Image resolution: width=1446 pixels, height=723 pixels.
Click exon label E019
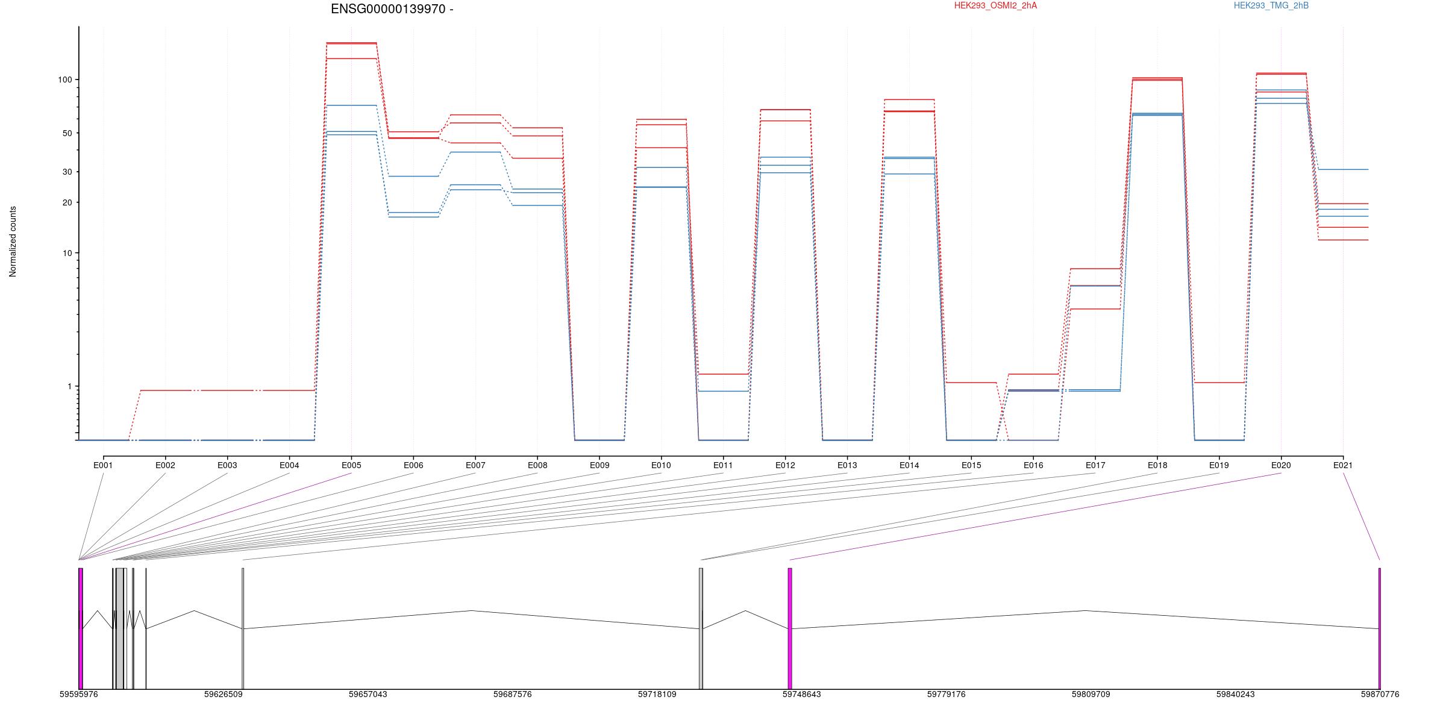tap(1219, 465)
